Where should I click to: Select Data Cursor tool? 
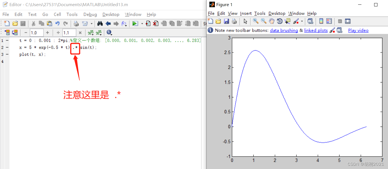[x=288, y=21]
